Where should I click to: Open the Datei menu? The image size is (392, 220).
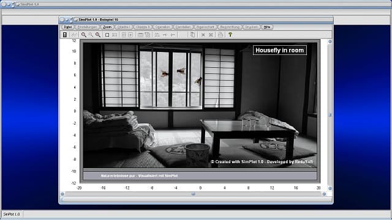(x=68, y=27)
